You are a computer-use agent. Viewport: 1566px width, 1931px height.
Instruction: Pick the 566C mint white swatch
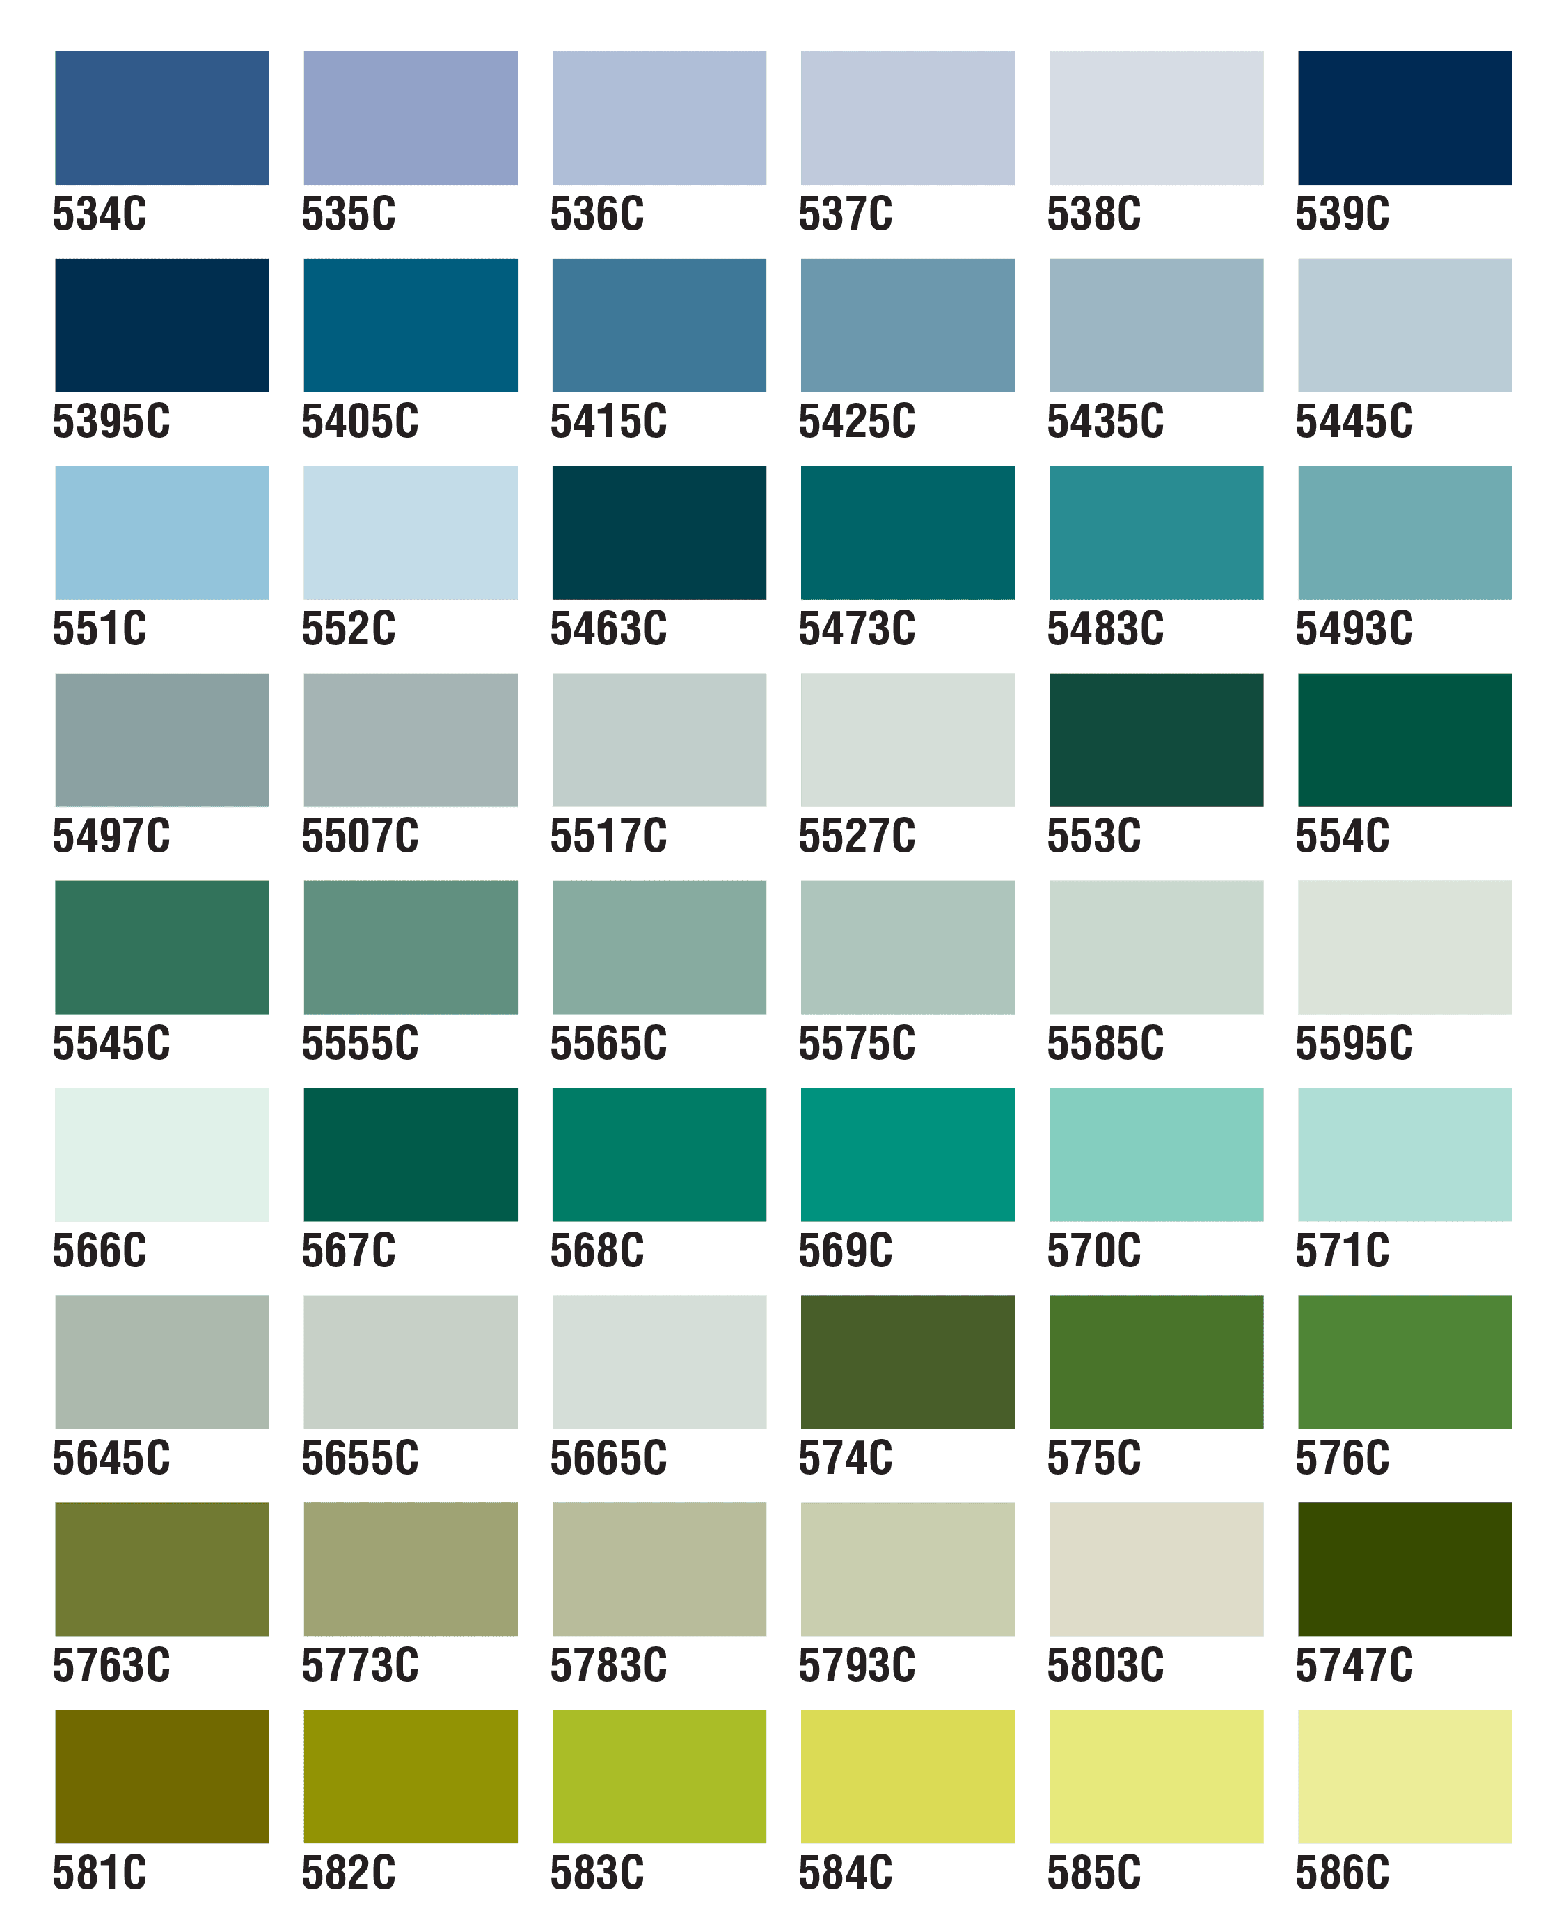click(161, 1154)
